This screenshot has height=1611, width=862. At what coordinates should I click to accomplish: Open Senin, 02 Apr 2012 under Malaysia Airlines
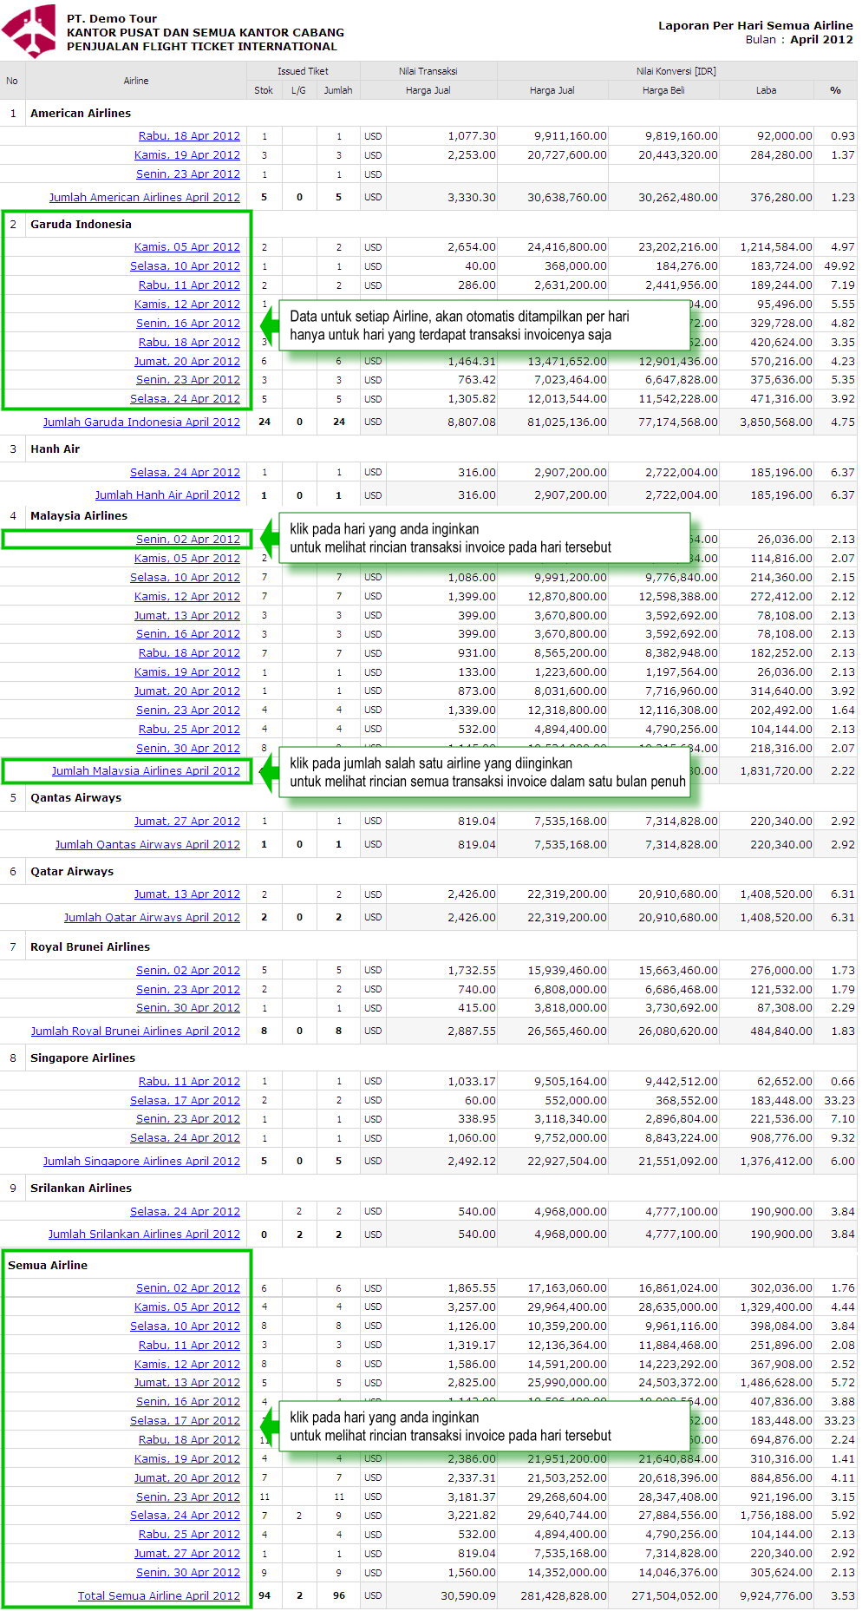pos(188,540)
